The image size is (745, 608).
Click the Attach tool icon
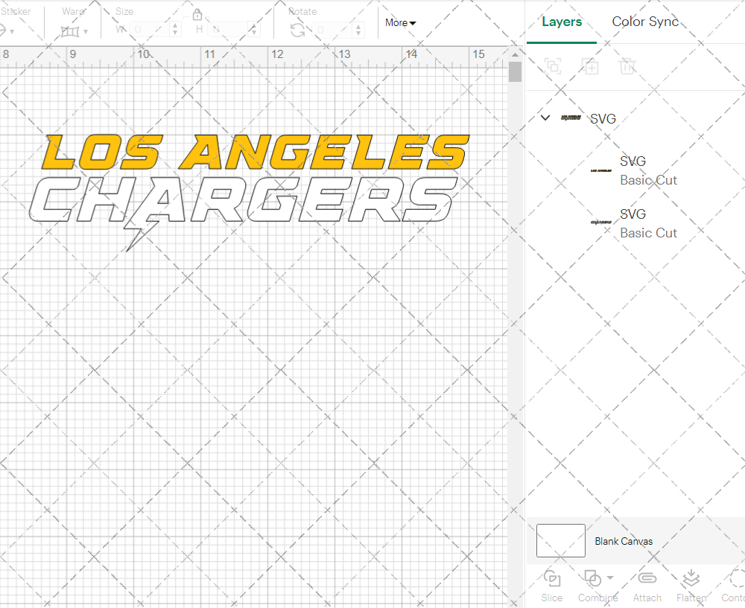pyautogui.click(x=647, y=578)
